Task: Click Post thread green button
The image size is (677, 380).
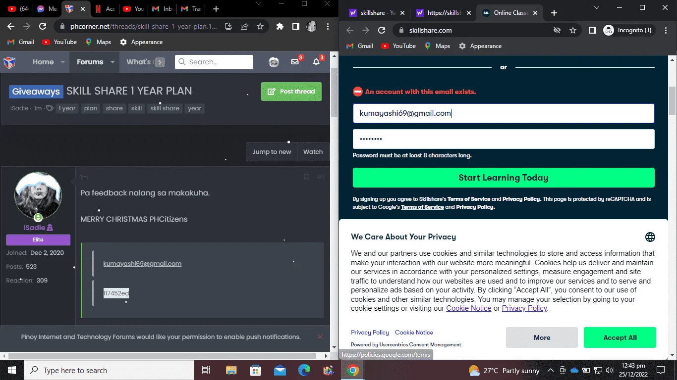Action: pos(291,92)
